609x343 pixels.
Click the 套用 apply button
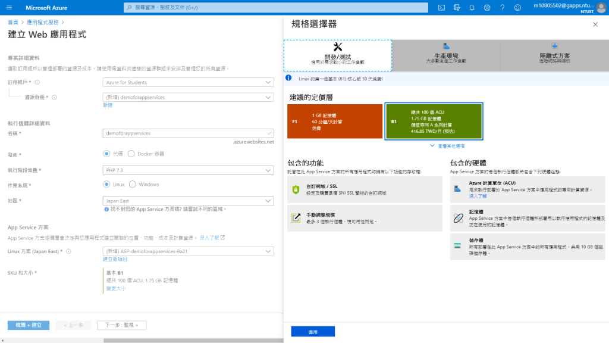tap(313, 332)
